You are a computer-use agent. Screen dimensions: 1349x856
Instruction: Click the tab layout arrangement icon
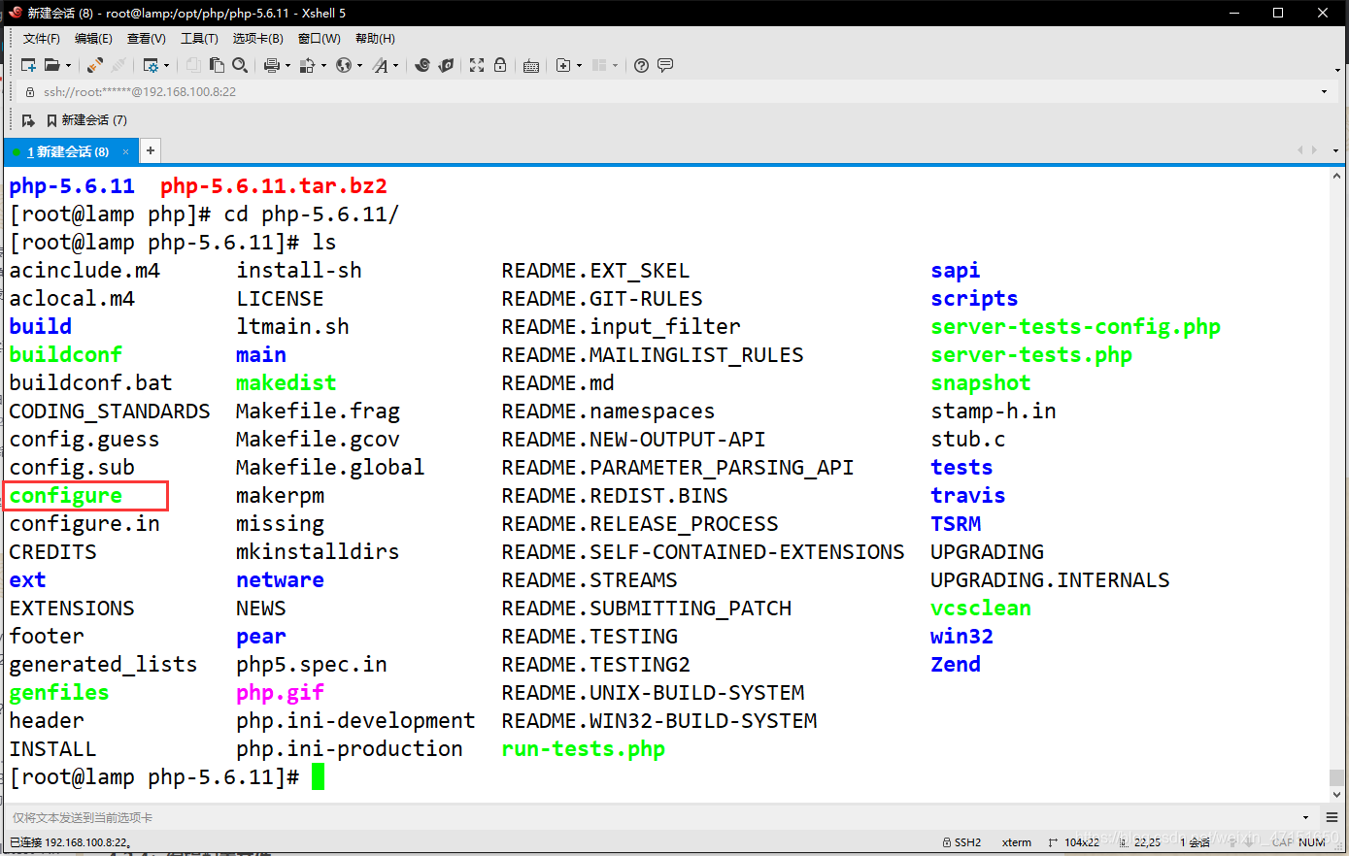click(599, 65)
